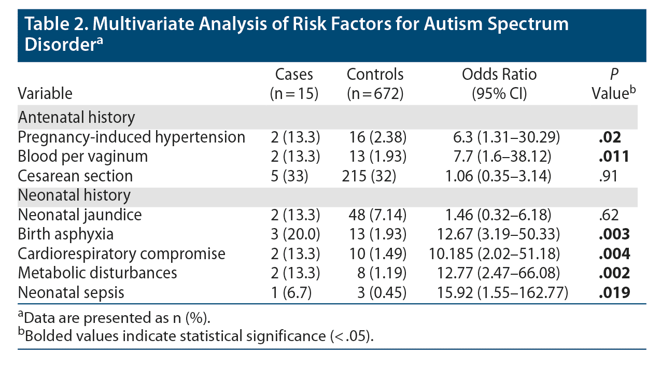Click the Odds Ratio column header
661x367 pixels.
point(499,83)
